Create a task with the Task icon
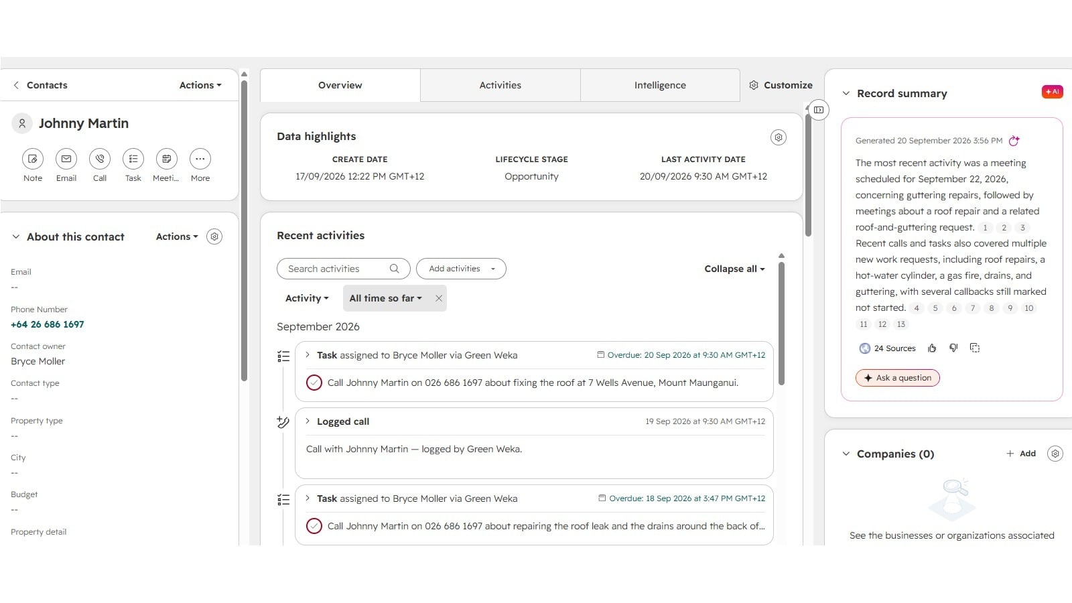 click(133, 159)
